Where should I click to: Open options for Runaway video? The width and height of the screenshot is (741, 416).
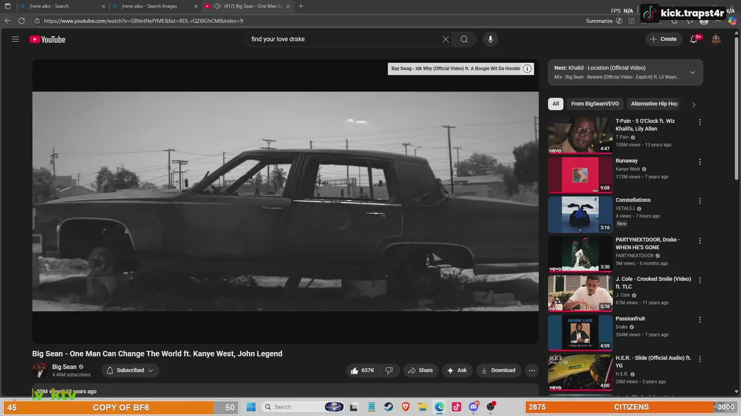pos(700,162)
